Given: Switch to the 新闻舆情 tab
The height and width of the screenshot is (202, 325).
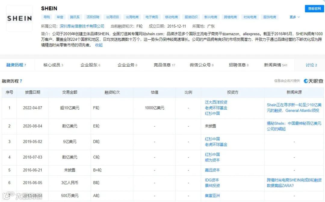Looking at the screenshot, I should pyautogui.click(x=276, y=65).
